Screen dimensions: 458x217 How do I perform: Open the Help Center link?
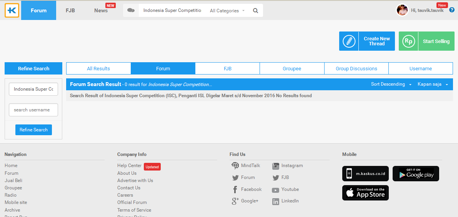(x=129, y=166)
